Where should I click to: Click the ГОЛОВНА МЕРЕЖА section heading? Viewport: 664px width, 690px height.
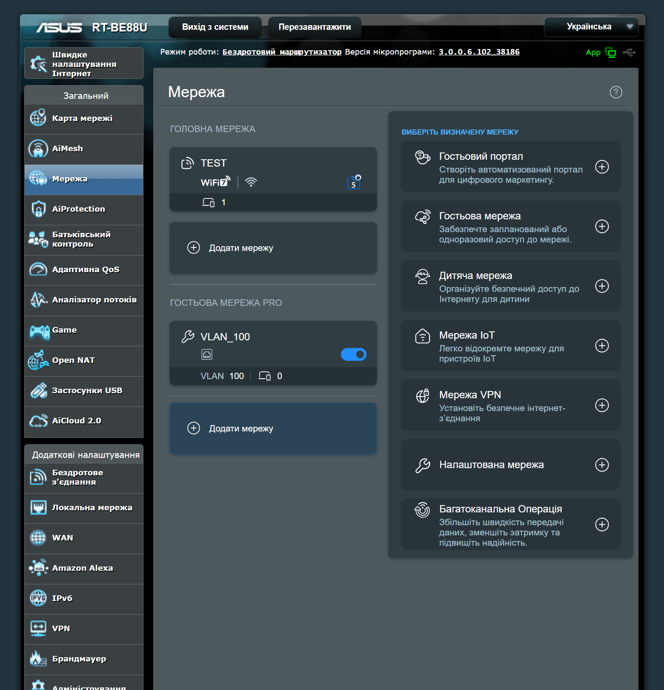click(x=212, y=129)
